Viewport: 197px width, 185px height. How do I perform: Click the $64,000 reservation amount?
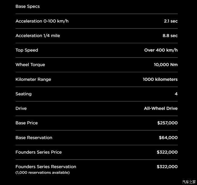pyautogui.click(x=168, y=138)
